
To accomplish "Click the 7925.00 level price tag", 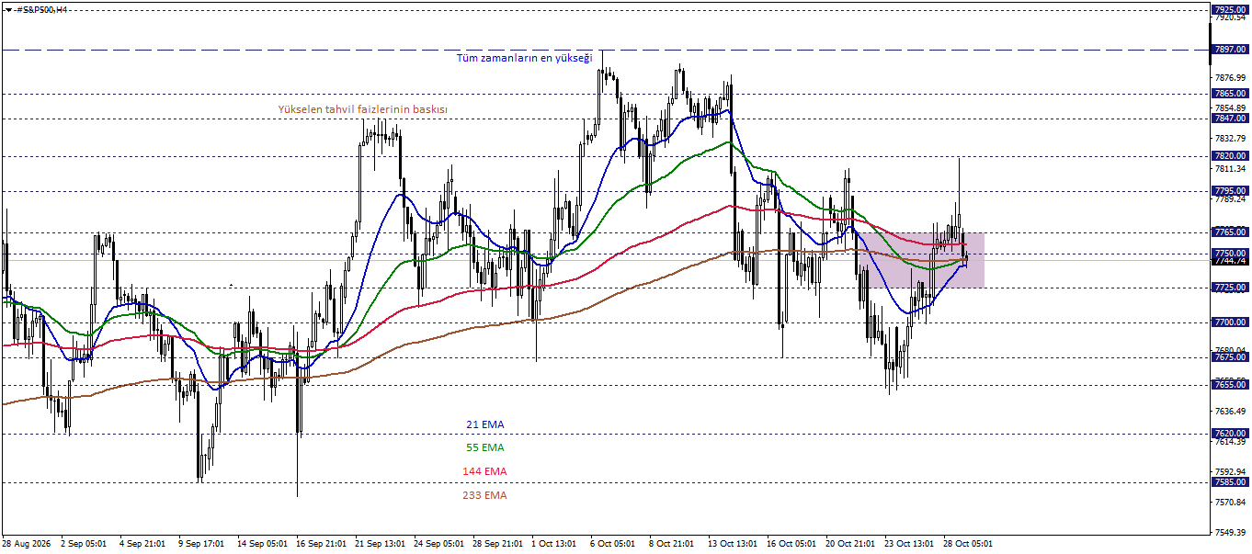I will pyautogui.click(x=1230, y=9).
